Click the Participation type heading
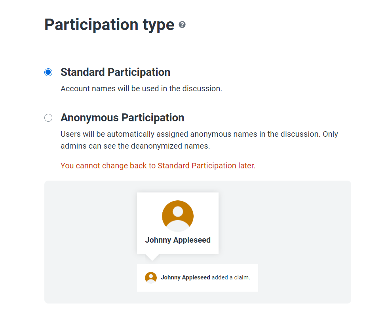Viewport: 390px width, 313px height. 109,25
